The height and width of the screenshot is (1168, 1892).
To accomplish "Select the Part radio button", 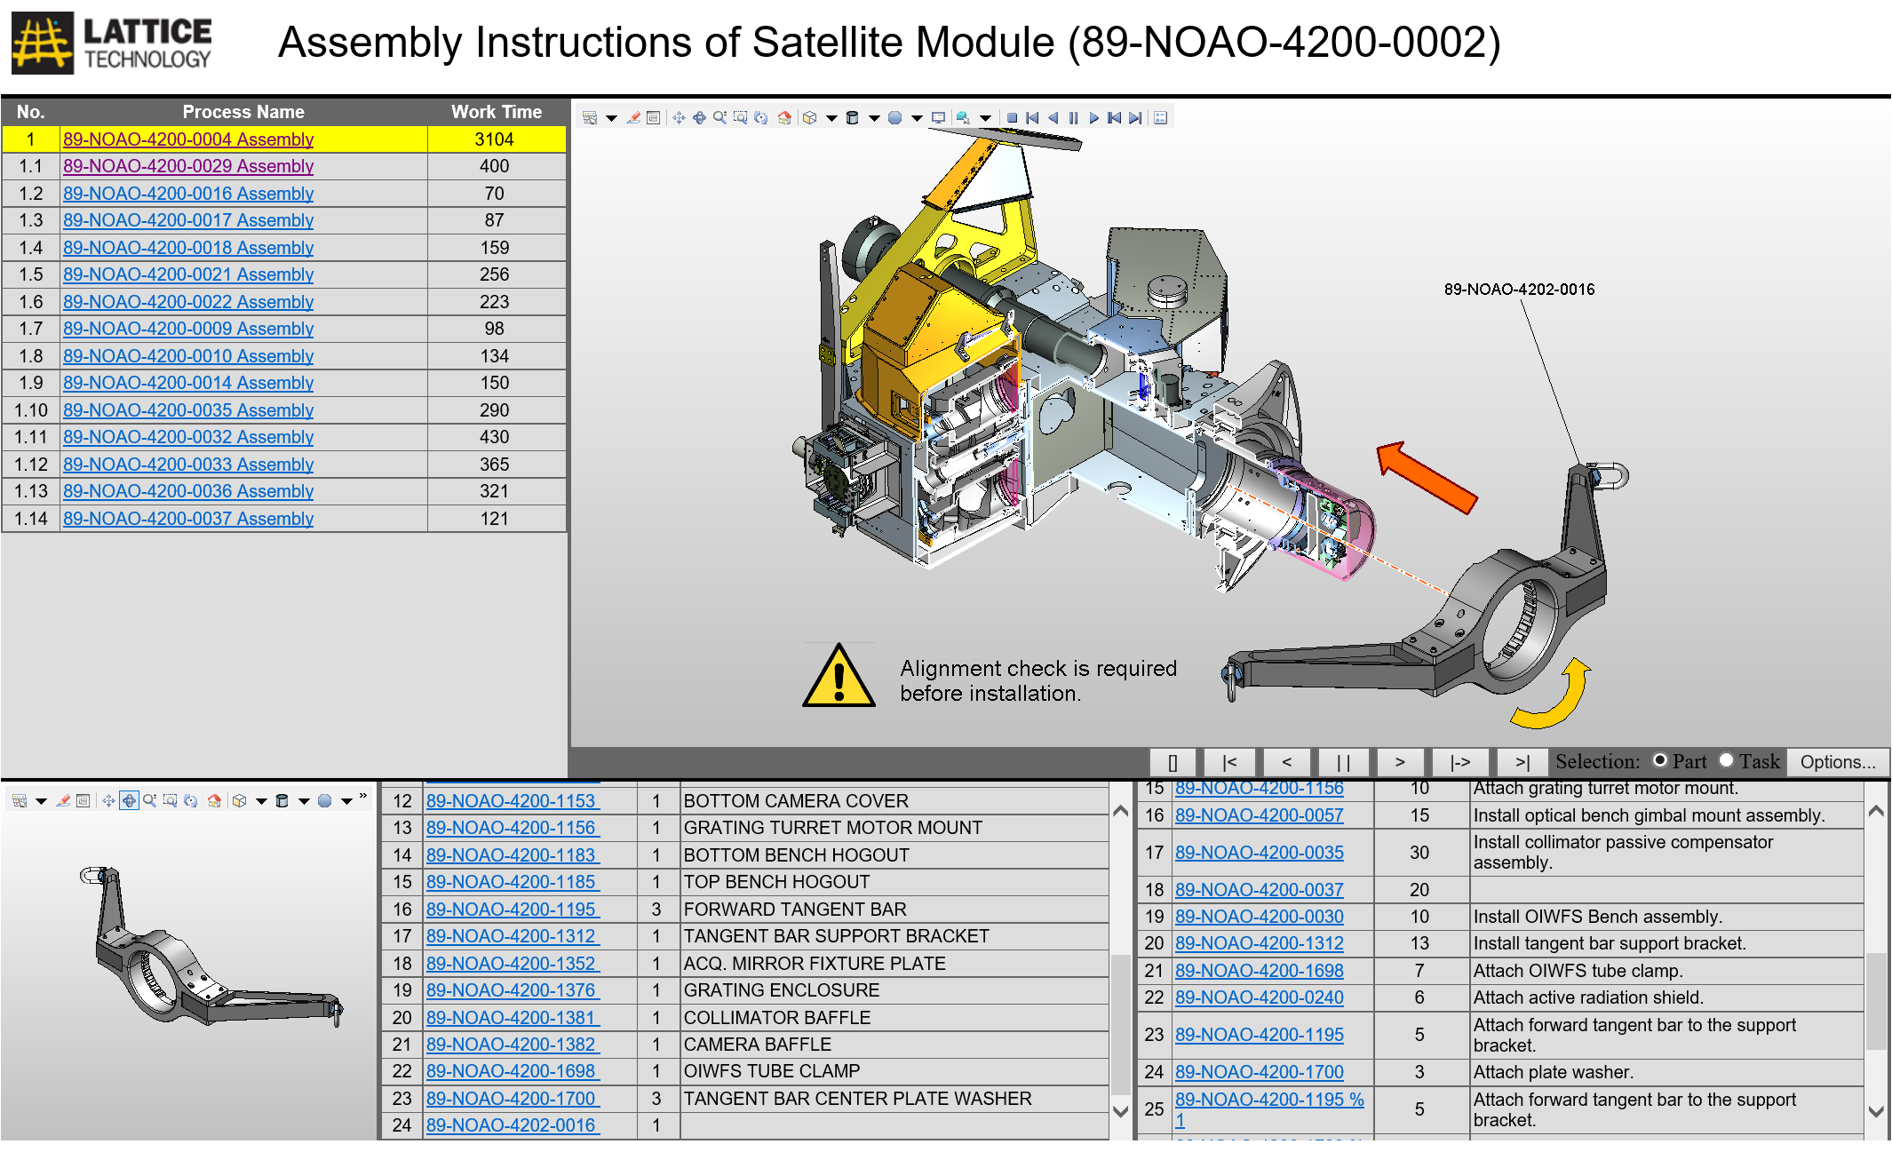I will [x=1659, y=760].
